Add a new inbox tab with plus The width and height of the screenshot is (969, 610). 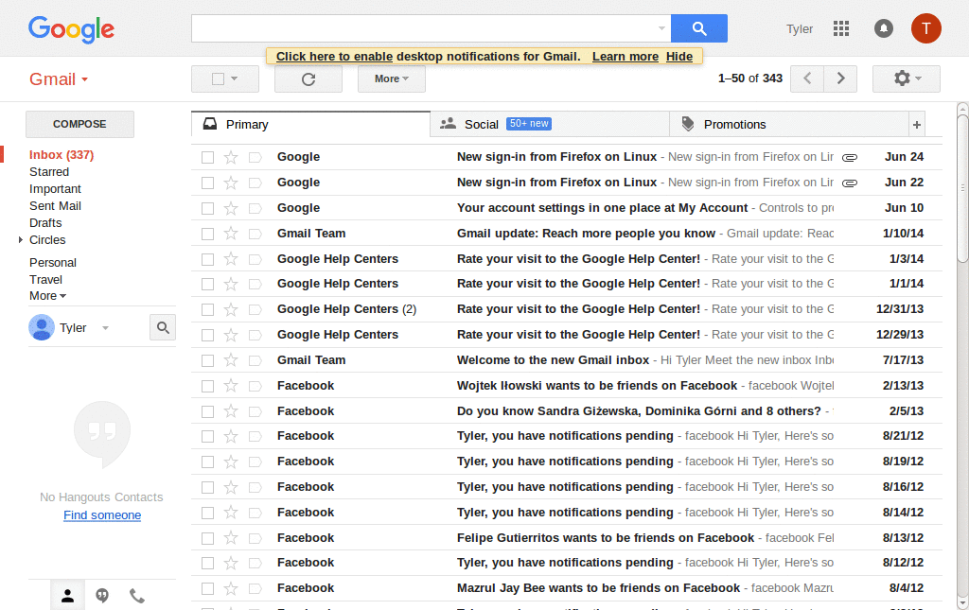click(x=916, y=125)
